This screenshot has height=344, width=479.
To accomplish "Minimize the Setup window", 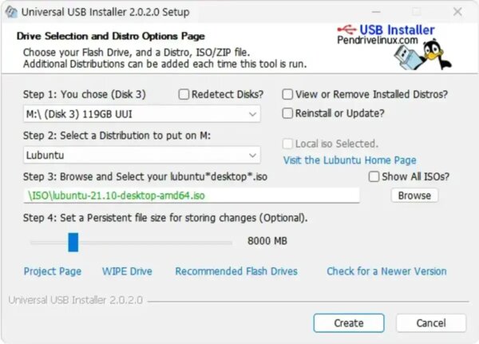I will pos(376,12).
